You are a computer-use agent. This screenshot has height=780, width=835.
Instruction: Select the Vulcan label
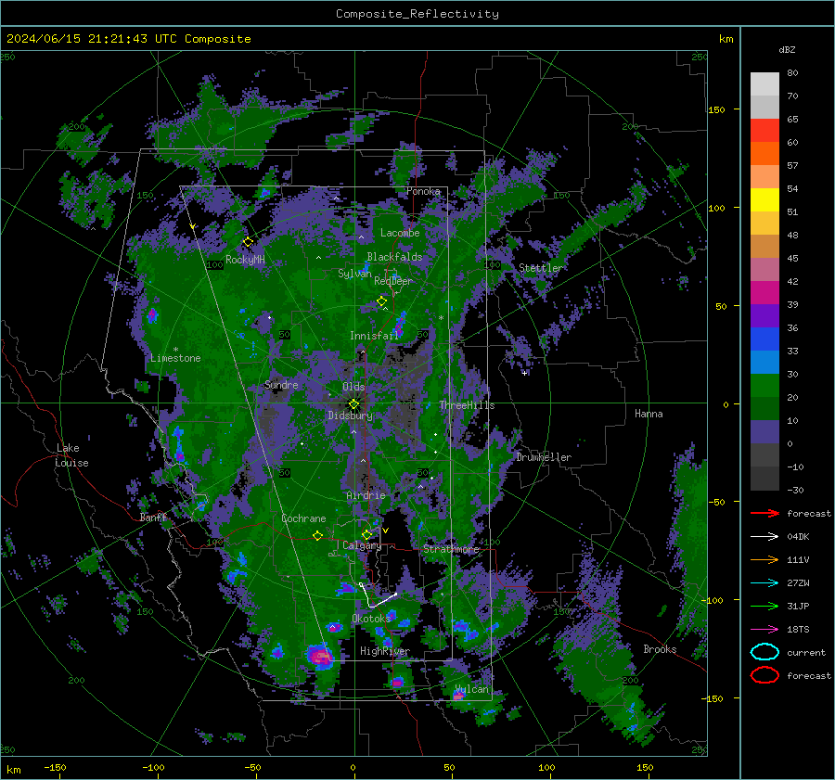click(472, 689)
